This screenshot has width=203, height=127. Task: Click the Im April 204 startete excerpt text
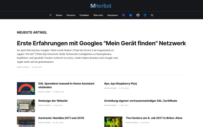pos(67,56)
